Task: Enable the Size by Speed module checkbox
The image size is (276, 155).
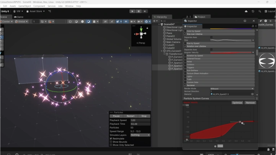Action: (185, 43)
